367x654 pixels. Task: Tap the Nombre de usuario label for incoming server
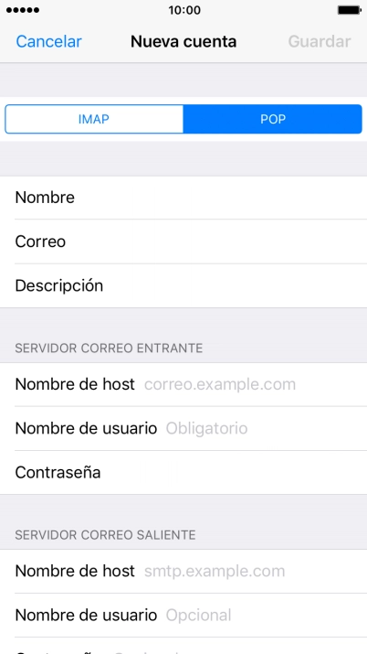tap(86, 428)
